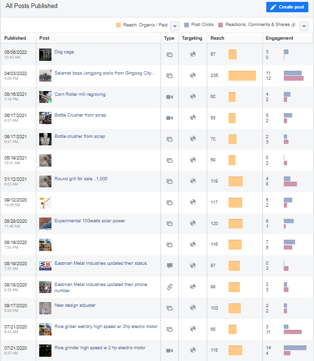The height and width of the screenshot is (361, 314).
Task: Open the Salamat boss Jongjong piolio post
Action: click(104, 73)
